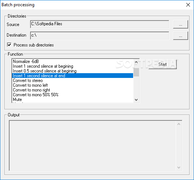Browse for the Source directory

[180, 25]
